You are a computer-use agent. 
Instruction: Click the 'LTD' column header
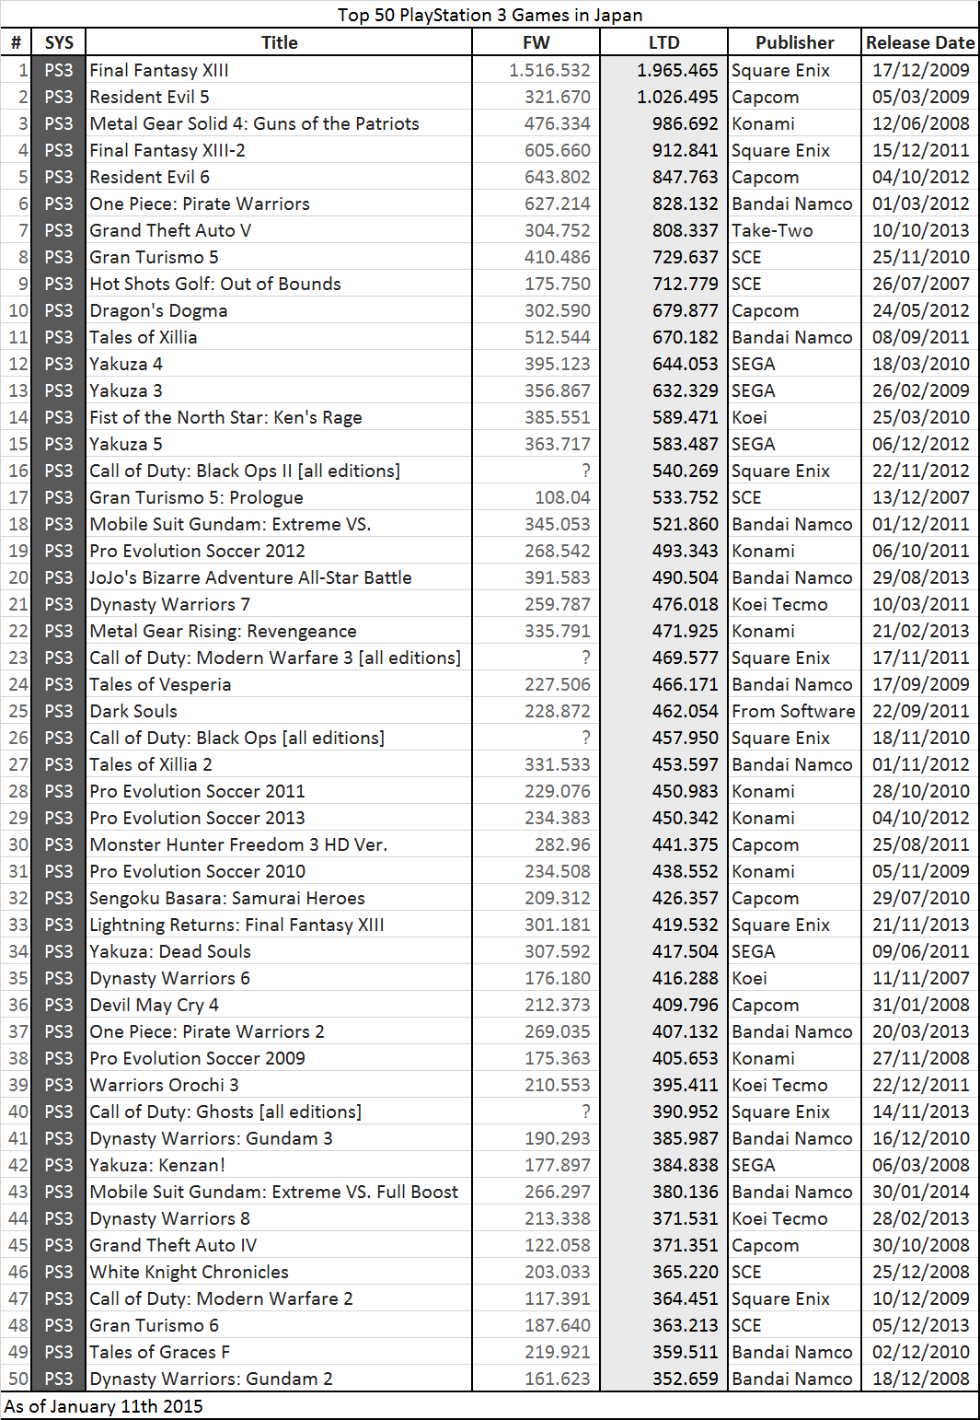point(663,42)
